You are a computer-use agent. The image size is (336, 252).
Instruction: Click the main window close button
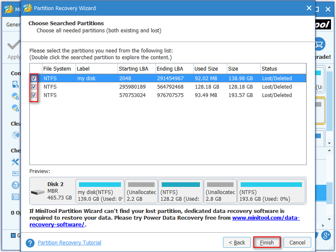pos(328,9)
